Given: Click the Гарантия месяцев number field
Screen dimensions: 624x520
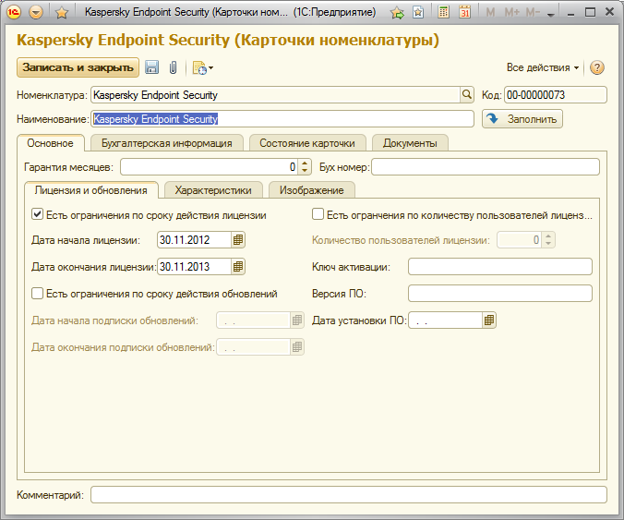Looking at the screenshot, I should (210, 167).
